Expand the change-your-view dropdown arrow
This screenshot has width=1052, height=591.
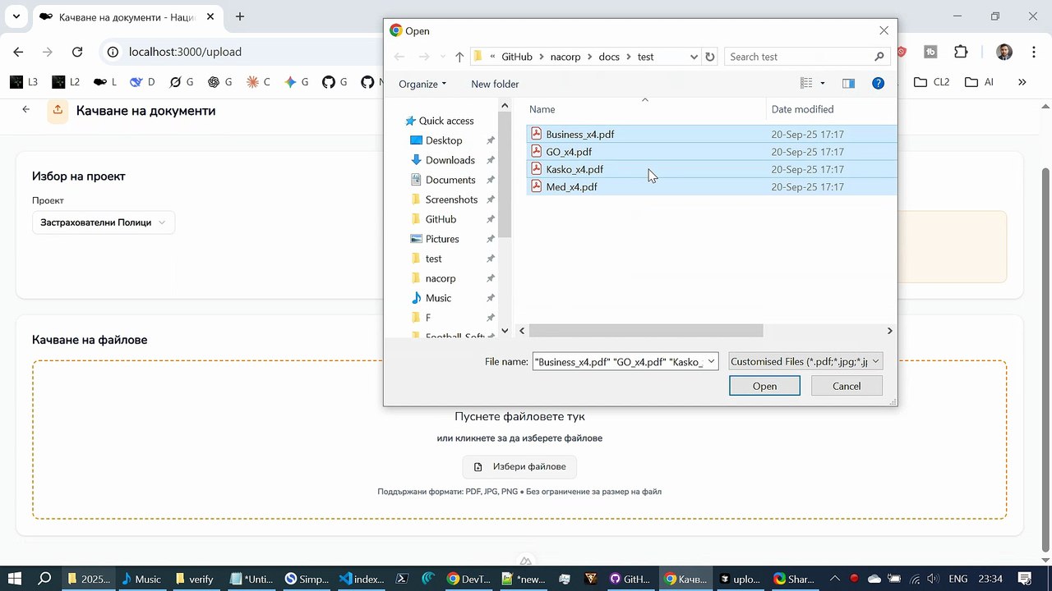pyautogui.click(x=823, y=84)
